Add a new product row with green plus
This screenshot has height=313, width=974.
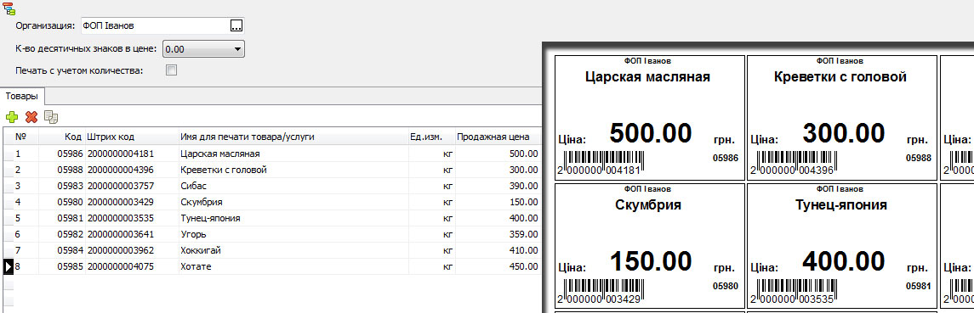(12, 116)
